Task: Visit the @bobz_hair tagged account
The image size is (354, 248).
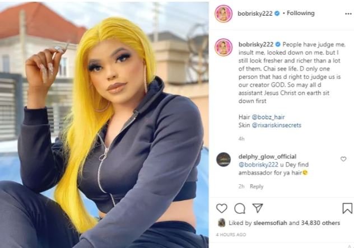Action: (x=268, y=117)
